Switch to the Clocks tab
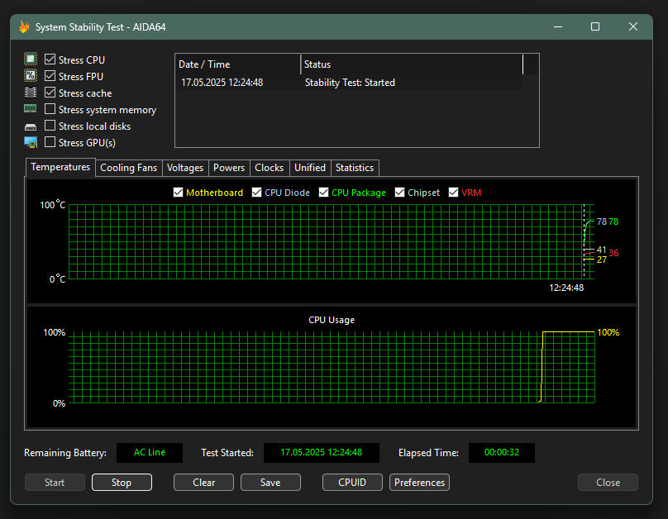 [270, 168]
